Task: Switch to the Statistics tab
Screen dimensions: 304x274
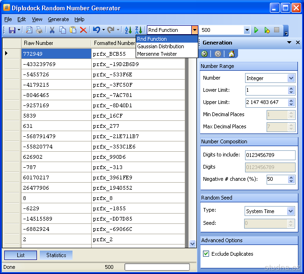Action: pyautogui.click(x=56, y=255)
